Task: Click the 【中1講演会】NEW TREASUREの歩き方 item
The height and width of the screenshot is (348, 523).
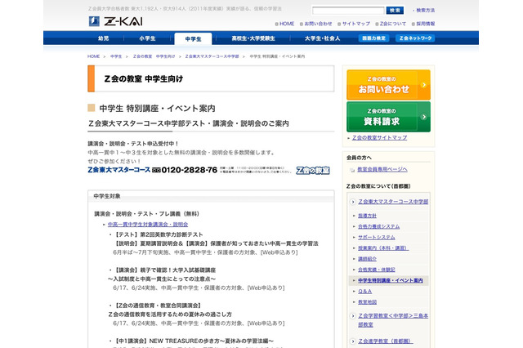Action: pyautogui.click(x=194, y=341)
